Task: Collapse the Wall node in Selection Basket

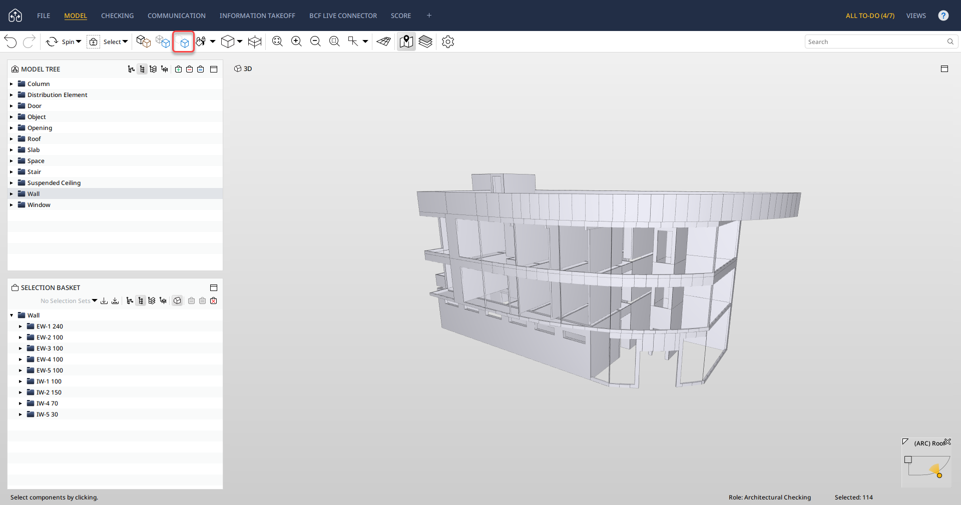Action: (x=12, y=315)
